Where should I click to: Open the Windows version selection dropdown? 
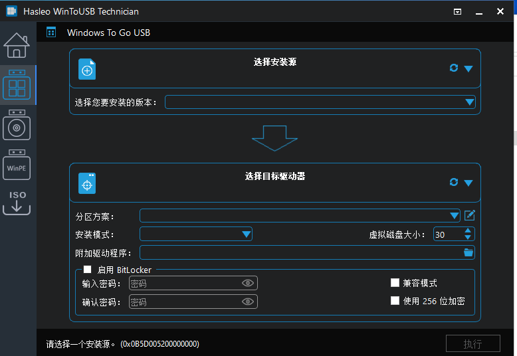320,102
